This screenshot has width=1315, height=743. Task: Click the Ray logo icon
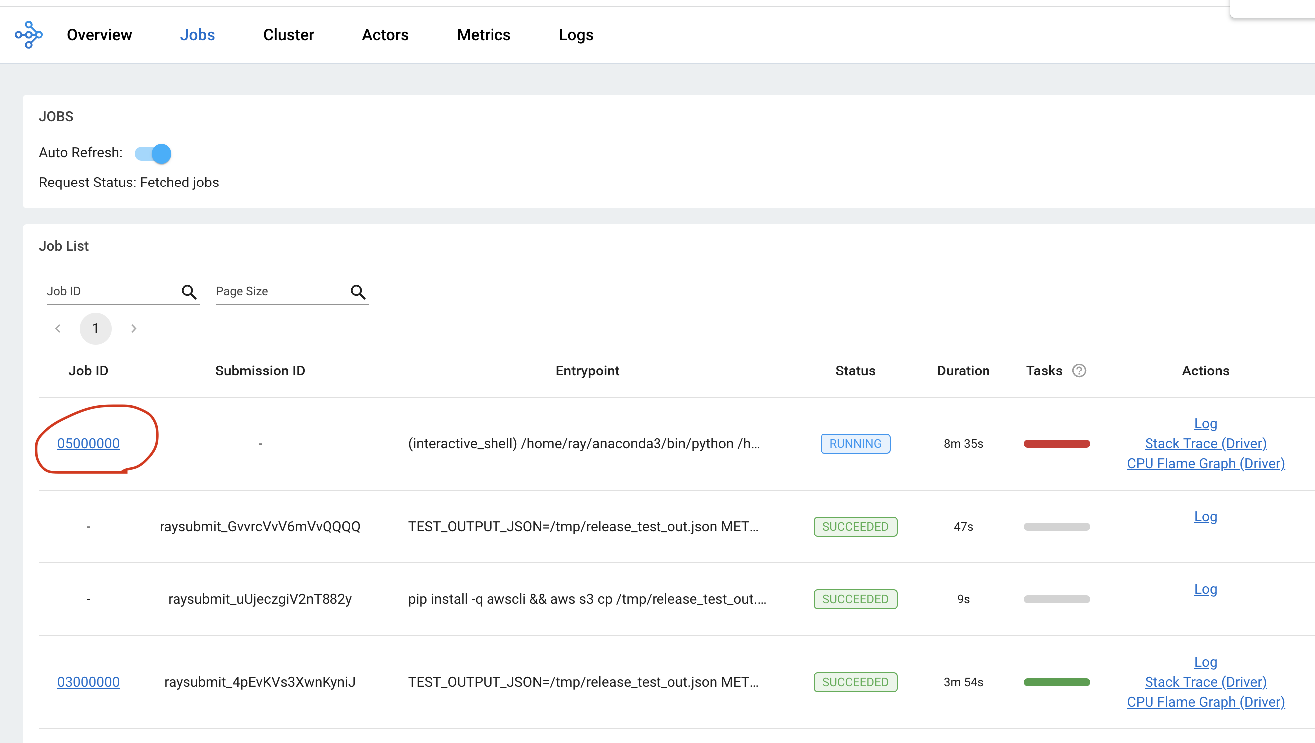point(28,35)
